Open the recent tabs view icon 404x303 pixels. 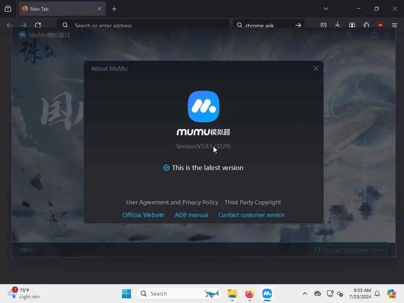coord(8,9)
